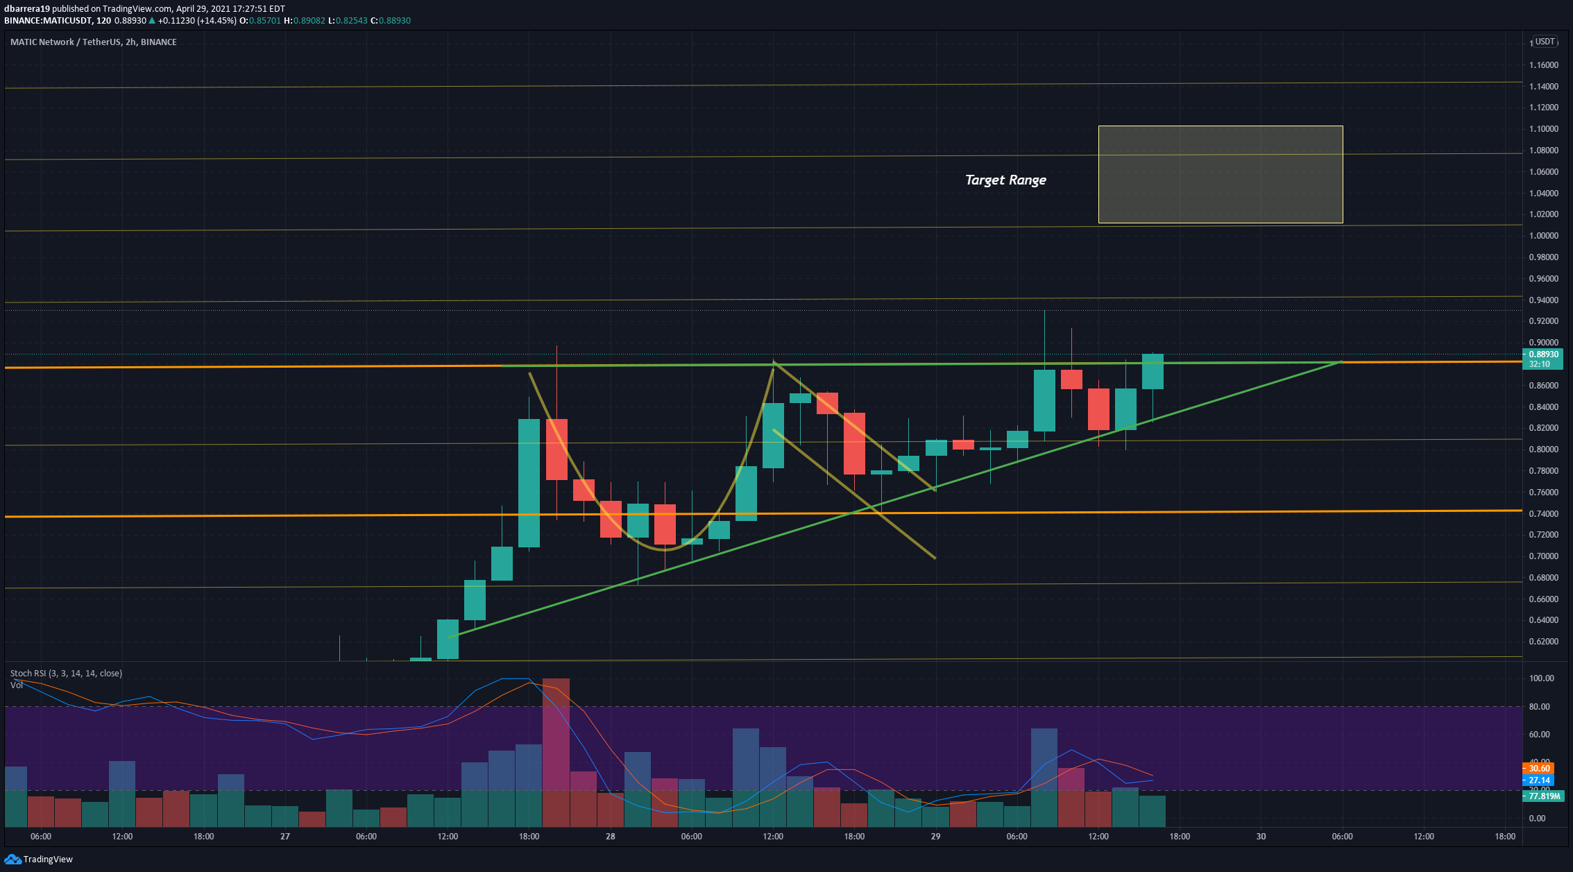
Task: Click the 0.62000 price axis label
Action: [x=1543, y=641]
